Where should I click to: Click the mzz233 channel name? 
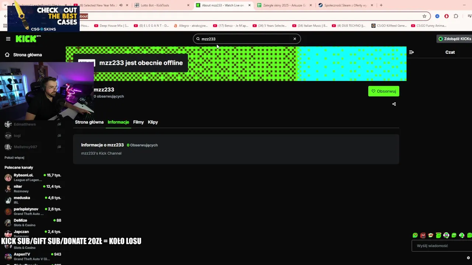click(104, 89)
